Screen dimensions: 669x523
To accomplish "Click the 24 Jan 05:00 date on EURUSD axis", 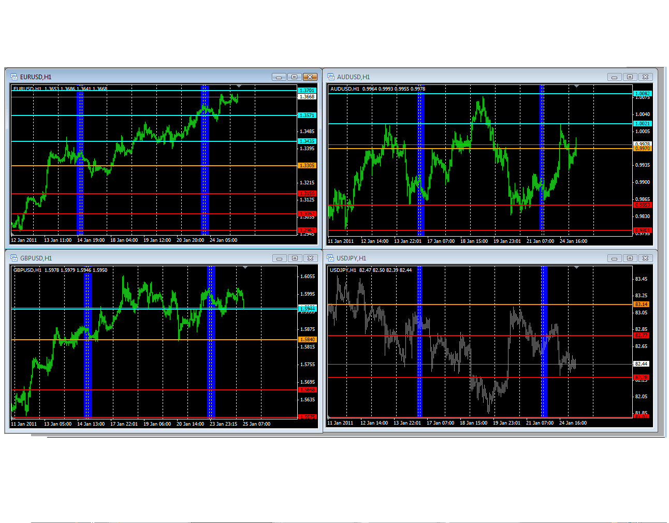I will (x=223, y=240).
